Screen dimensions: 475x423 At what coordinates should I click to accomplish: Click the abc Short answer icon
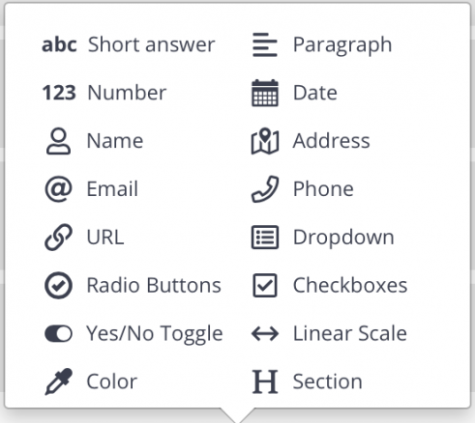point(59,44)
